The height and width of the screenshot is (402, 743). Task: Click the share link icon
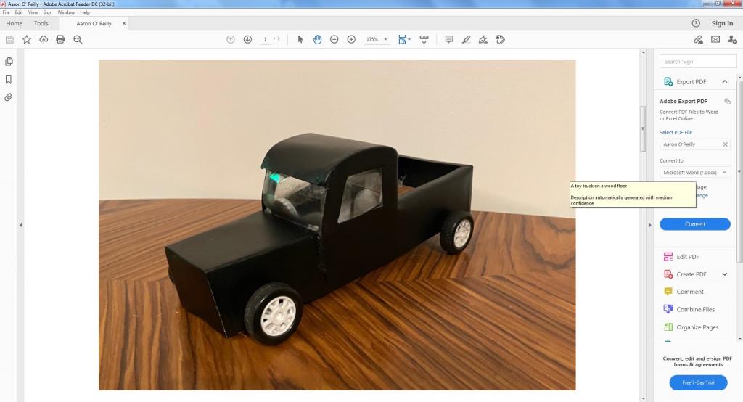[x=698, y=40]
